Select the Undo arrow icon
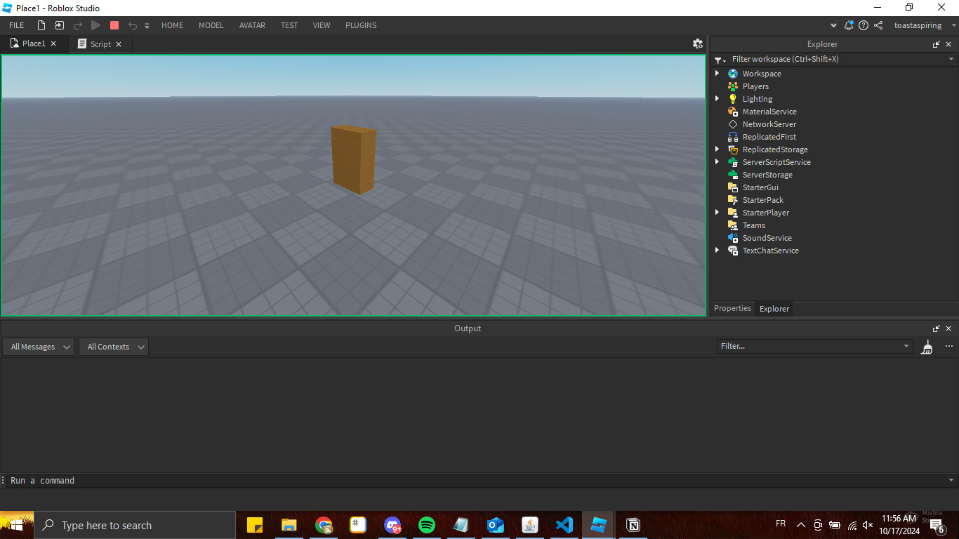The width and height of the screenshot is (959, 539). click(x=132, y=25)
